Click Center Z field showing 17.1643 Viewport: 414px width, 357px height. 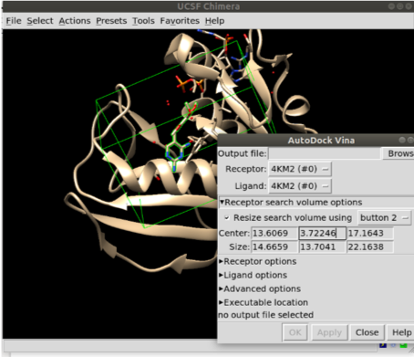[x=370, y=234]
